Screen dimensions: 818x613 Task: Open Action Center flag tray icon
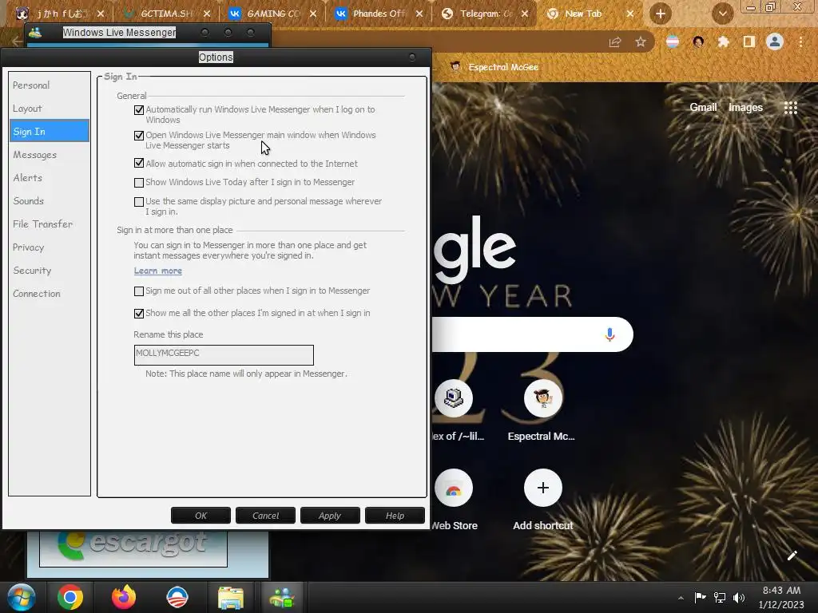pyautogui.click(x=700, y=597)
